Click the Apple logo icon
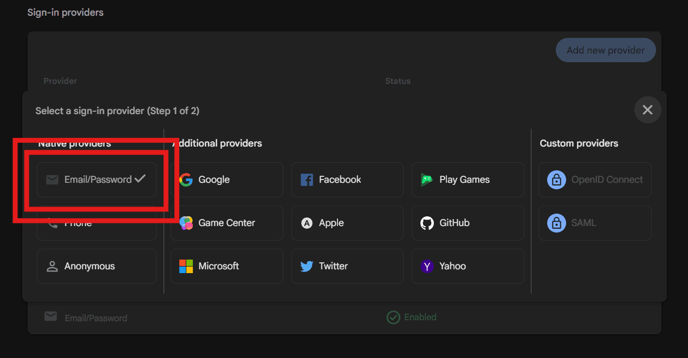The image size is (688, 358). coord(307,223)
